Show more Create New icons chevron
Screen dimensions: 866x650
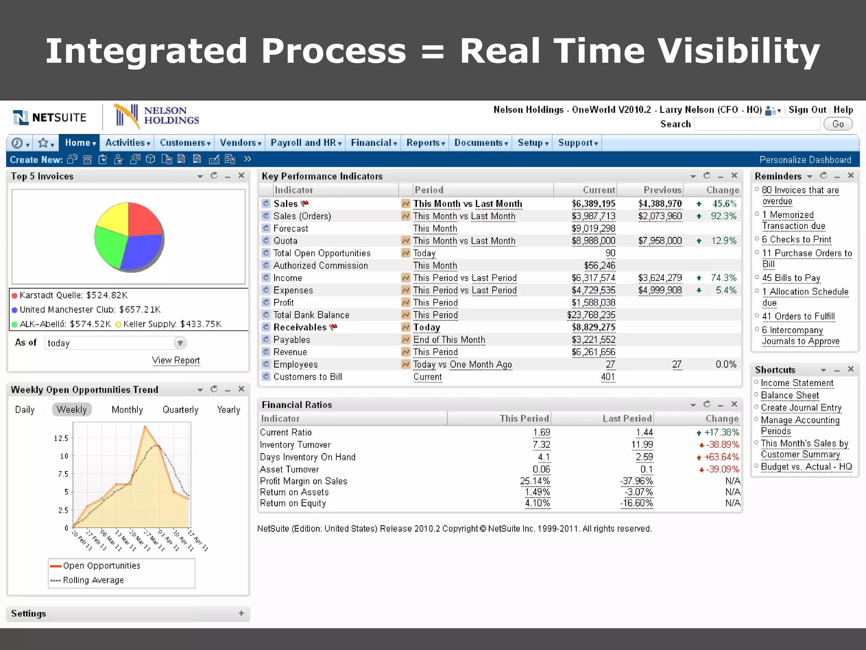pos(247,159)
